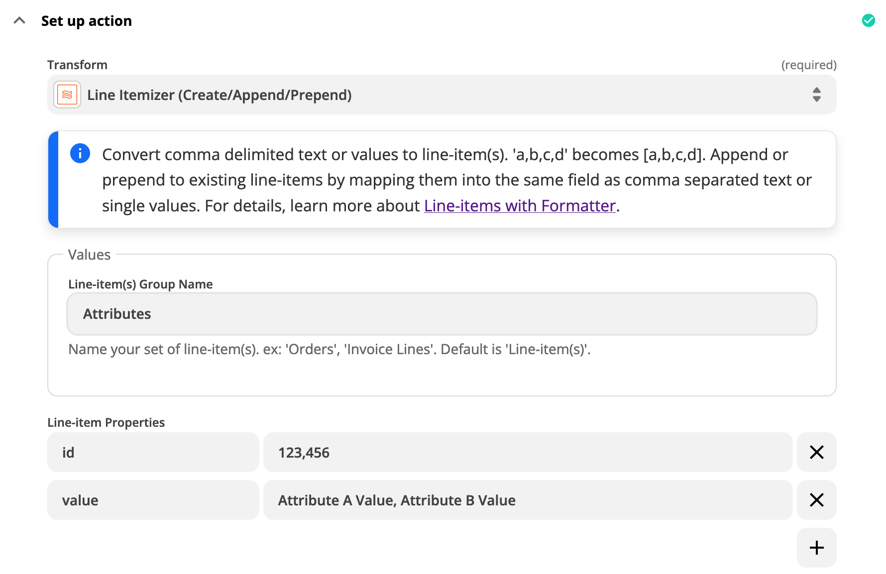Click the Attribute A Value text field
This screenshot has height=574, width=886.
pyautogui.click(x=527, y=500)
